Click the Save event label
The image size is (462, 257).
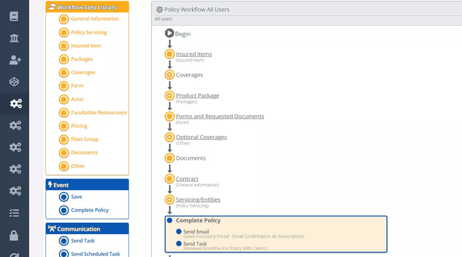pos(77,197)
